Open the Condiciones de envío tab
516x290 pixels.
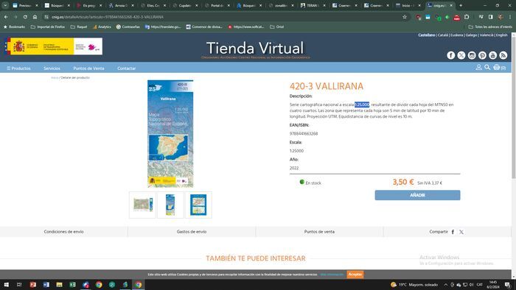(x=64, y=232)
